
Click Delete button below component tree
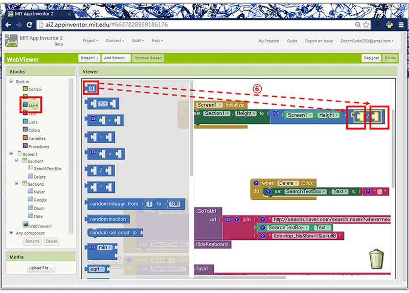(x=52, y=241)
